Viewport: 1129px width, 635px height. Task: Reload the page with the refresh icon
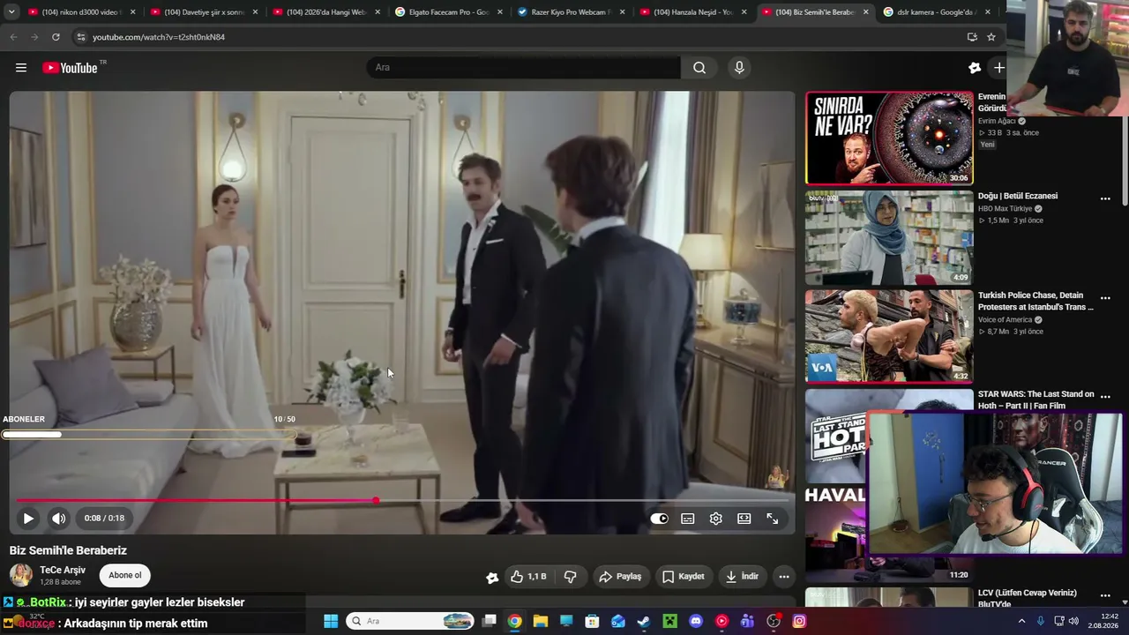click(56, 37)
